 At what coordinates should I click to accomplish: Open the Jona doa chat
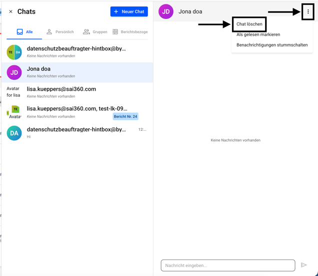pyautogui.click(x=80, y=72)
